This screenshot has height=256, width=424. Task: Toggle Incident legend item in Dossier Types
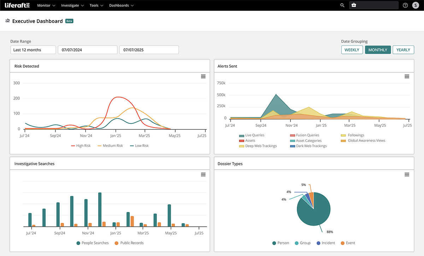[x=326, y=243]
